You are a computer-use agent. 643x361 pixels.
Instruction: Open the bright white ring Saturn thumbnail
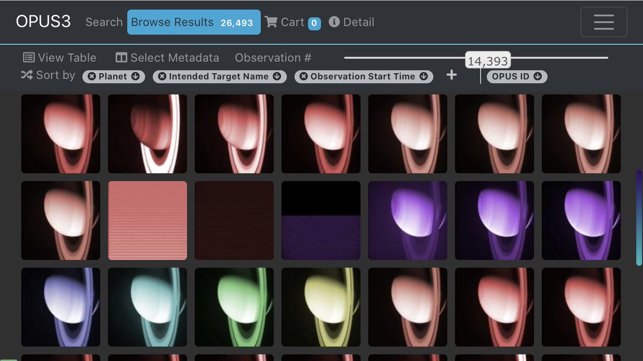click(x=148, y=134)
